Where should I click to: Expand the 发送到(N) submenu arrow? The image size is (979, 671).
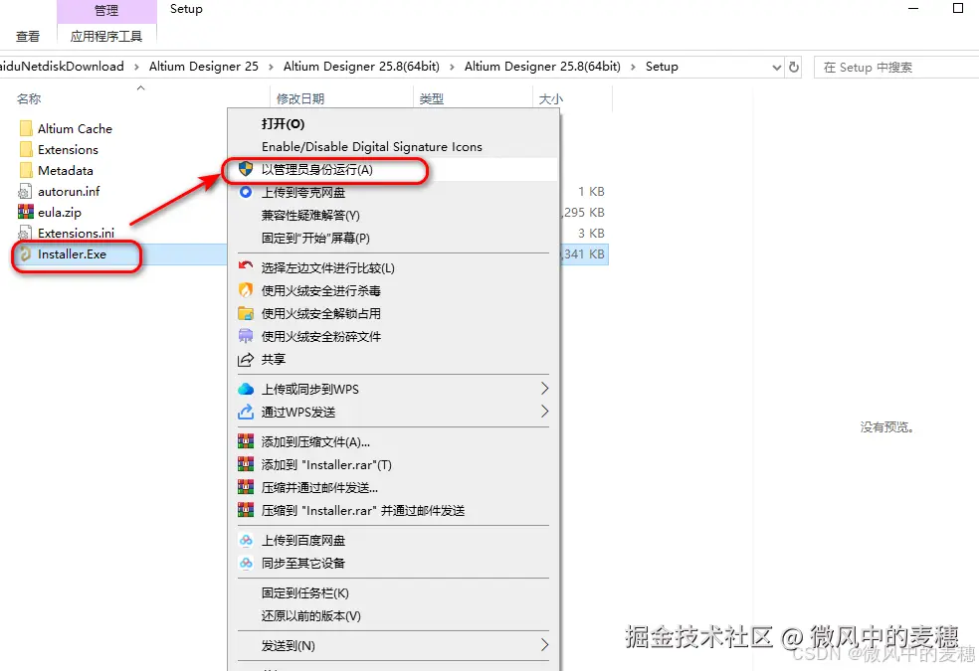(x=544, y=645)
